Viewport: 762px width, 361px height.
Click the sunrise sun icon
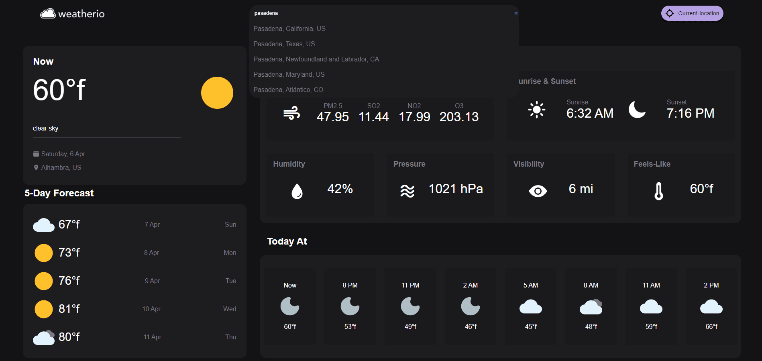(537, 110)
